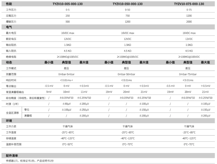Select the TYZV10-050-000-130 column header

[127, 4]
